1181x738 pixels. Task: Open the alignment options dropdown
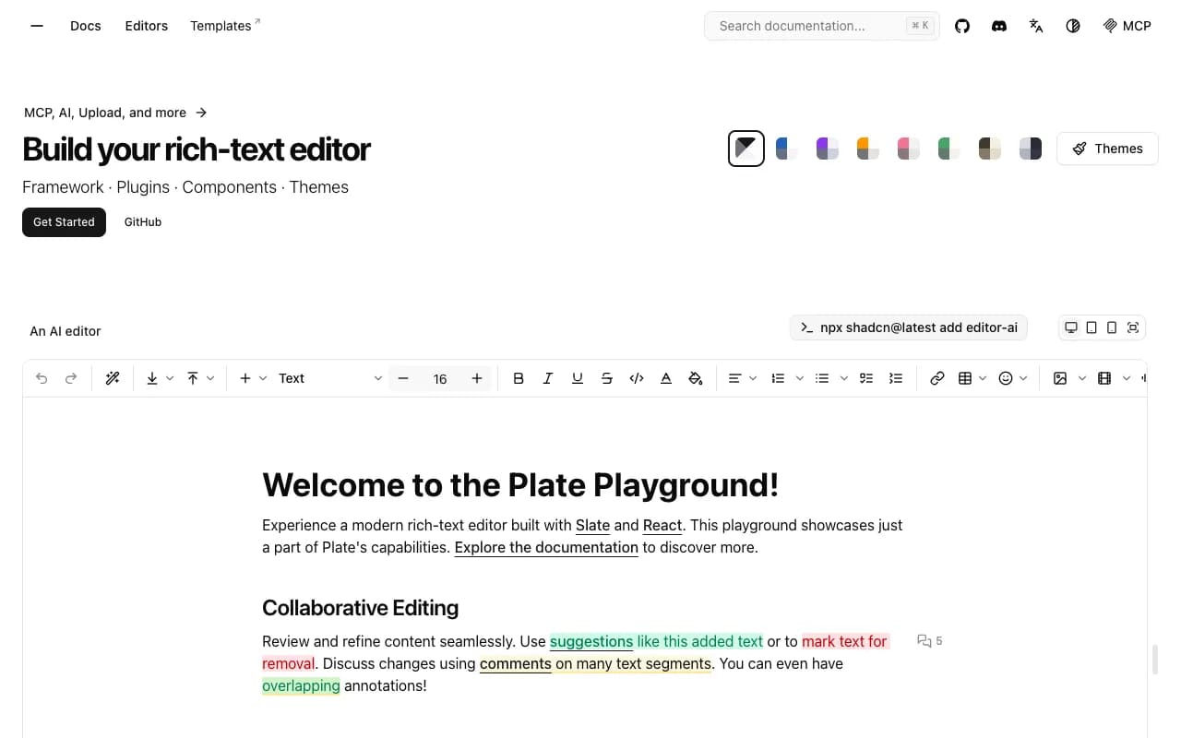tap(742, 377)
